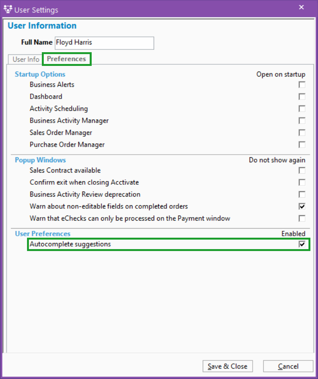Click the Save & Close button
The image size is (318, 379).
click(x=227, y=366)
